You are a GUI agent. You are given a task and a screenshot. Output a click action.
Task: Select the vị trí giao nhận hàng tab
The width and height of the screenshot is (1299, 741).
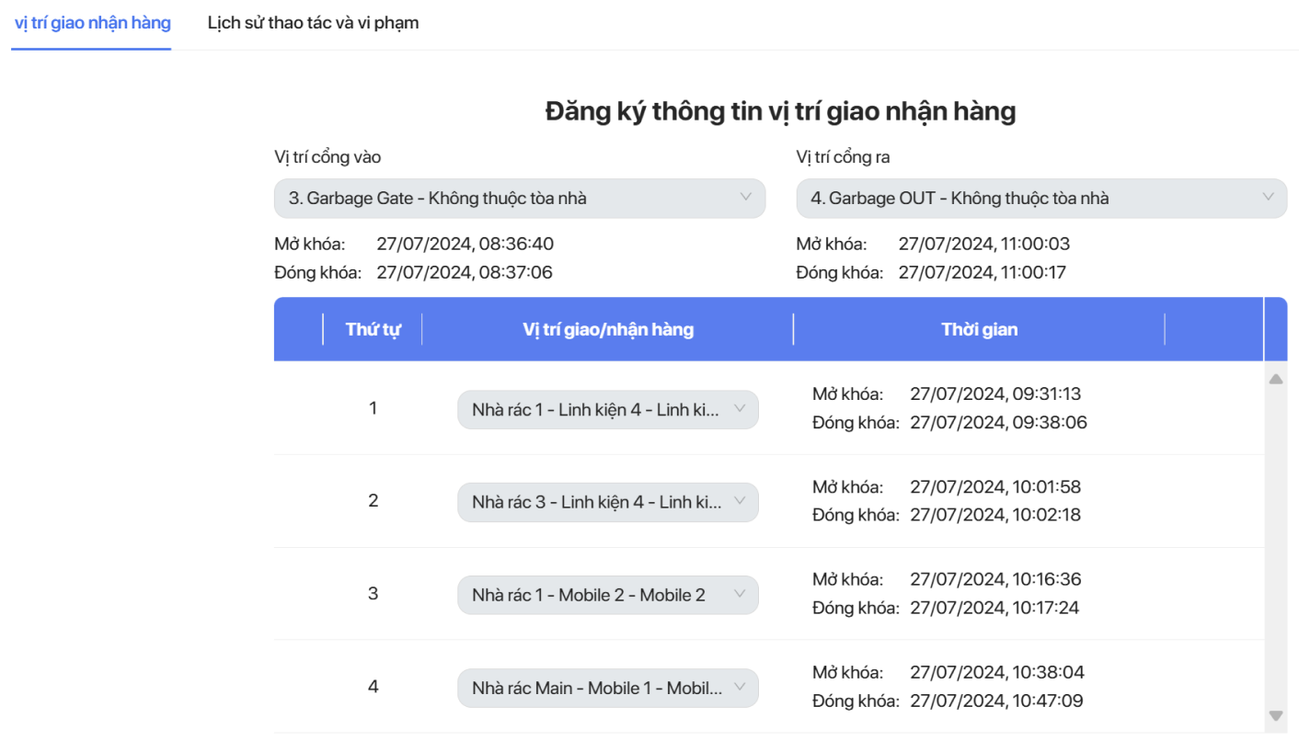pyautogui.click(x=92, y=23)
